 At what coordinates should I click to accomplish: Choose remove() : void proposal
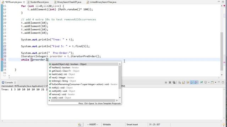[83, 94]
